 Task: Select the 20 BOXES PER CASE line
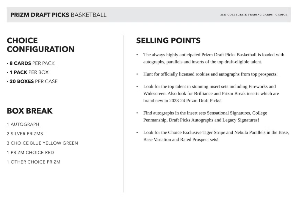coord(33,81)
